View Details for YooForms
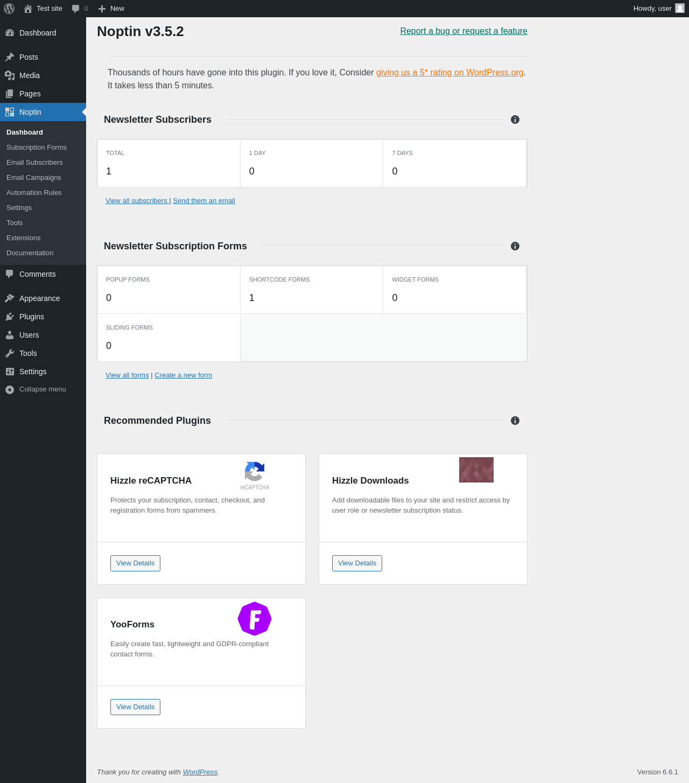Screen dimensions: 689x783 135,707
